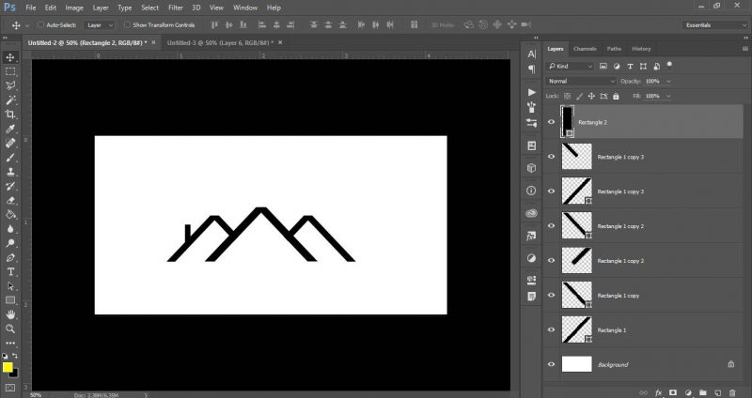
Task: Select the Zoom tool
Action: tap(10, 329)
